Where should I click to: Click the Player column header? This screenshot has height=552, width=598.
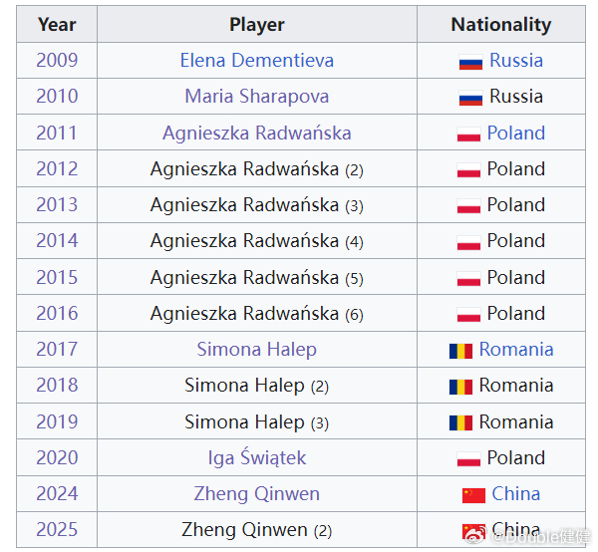pyautogui.click(x=257, y=24)
